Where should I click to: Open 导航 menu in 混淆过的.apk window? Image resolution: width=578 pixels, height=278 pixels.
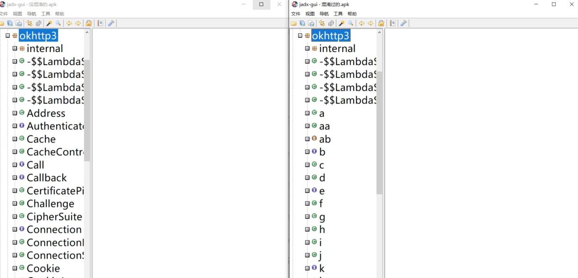coord(324,14)
